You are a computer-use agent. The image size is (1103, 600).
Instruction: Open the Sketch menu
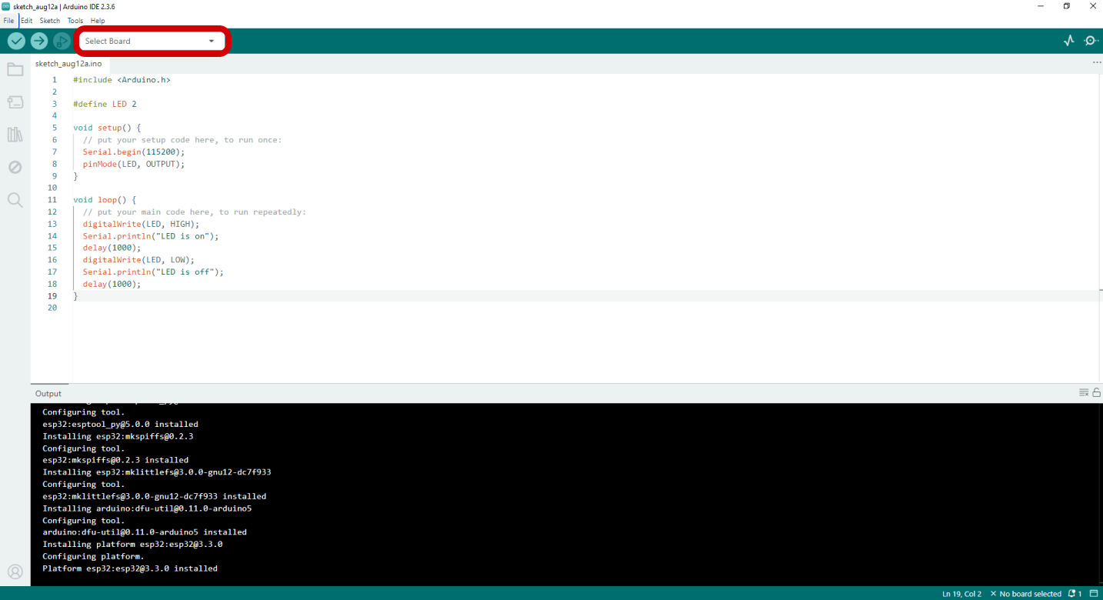tap(49, 21)
